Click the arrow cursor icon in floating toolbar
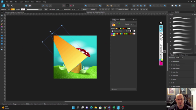196x110 pixels. pyautogui.click(x=161, y=30)
